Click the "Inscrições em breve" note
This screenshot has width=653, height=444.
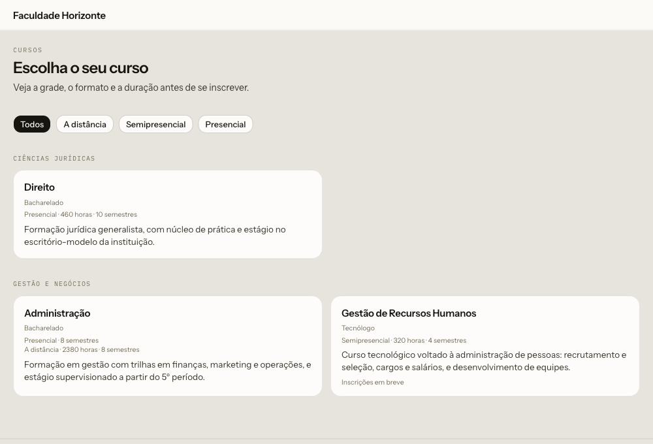tap(373, 382)
